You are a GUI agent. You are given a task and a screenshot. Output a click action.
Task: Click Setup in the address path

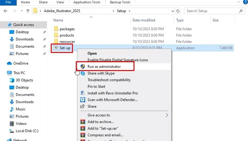(121, 11)
